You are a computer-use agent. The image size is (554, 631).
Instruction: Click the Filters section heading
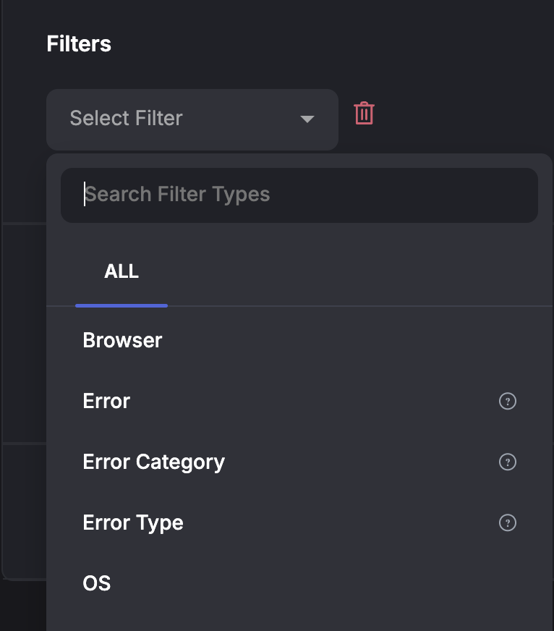pos(79,44)
